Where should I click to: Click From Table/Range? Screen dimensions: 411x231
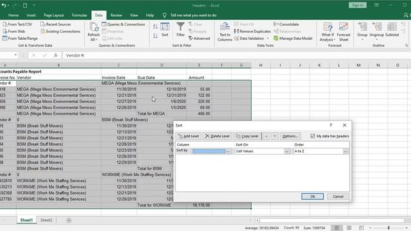click(x=20, y=38)
